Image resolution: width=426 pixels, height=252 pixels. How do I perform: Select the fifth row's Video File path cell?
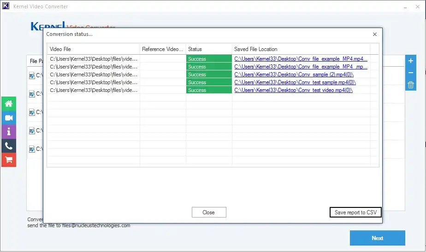point(94,90)
